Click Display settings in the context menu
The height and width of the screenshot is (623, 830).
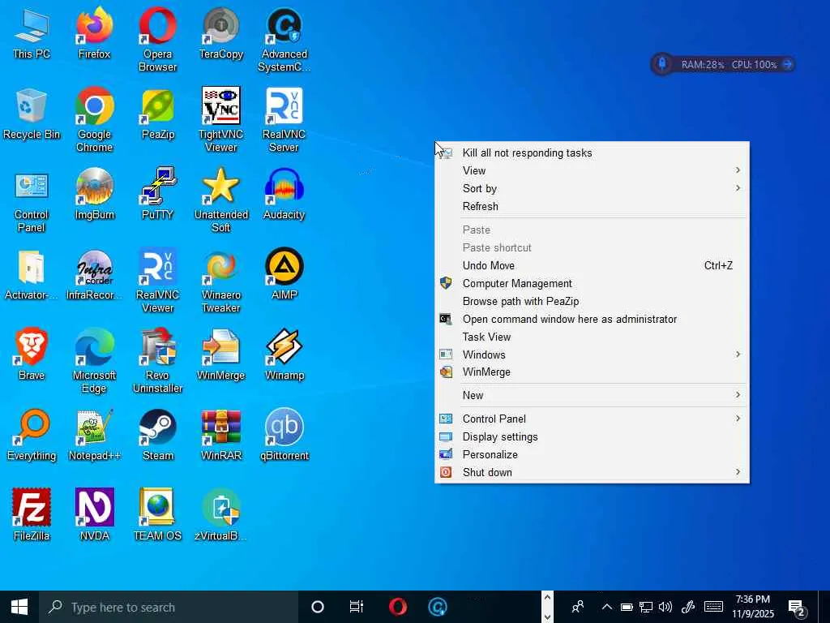500,436
